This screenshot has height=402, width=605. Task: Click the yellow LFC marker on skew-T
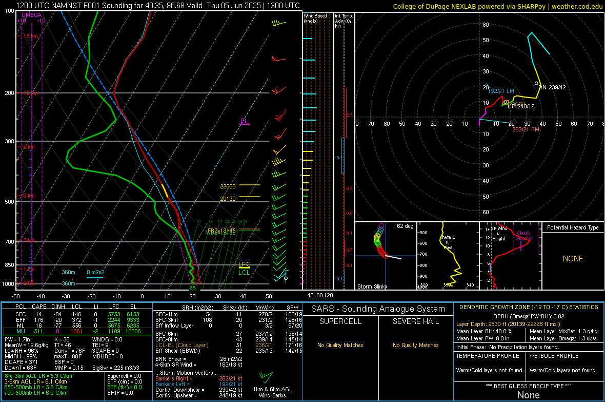(244, 265)
